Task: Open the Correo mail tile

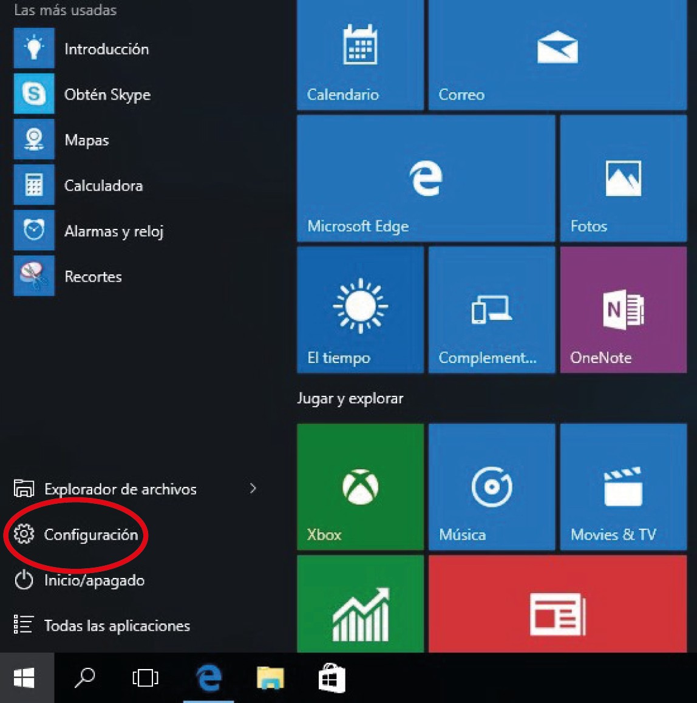Action: [x=557, y=54]
